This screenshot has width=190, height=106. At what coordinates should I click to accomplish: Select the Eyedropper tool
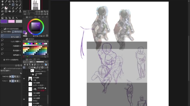pos(6,1)
